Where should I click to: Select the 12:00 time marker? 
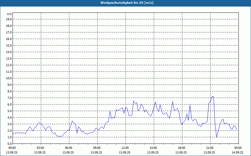coord(125,148)
